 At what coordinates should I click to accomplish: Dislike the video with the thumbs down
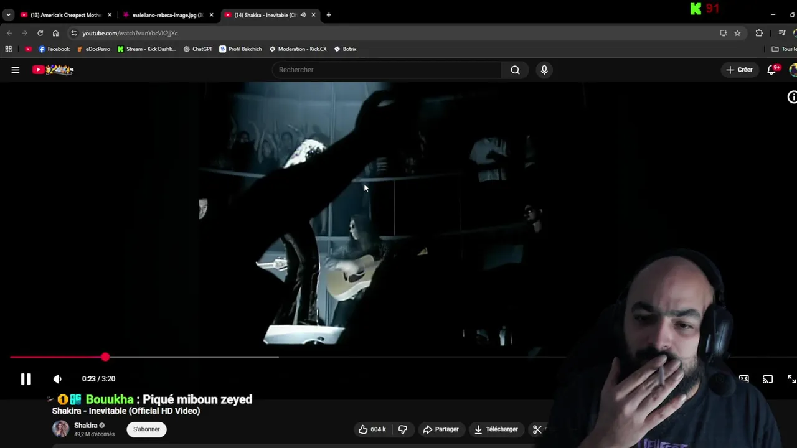coord(403,429)
